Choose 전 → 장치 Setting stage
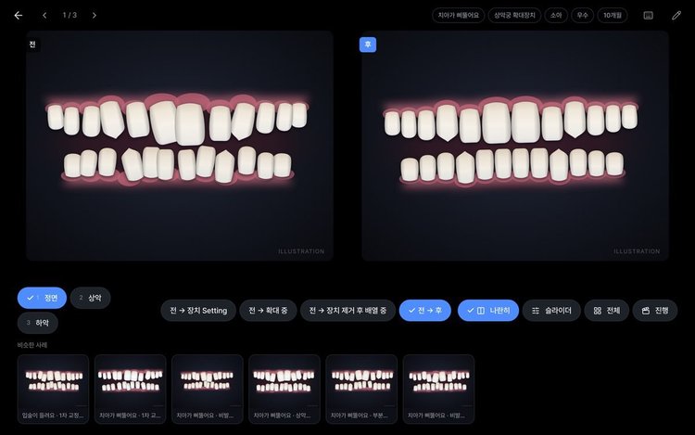 click(198, 311)
